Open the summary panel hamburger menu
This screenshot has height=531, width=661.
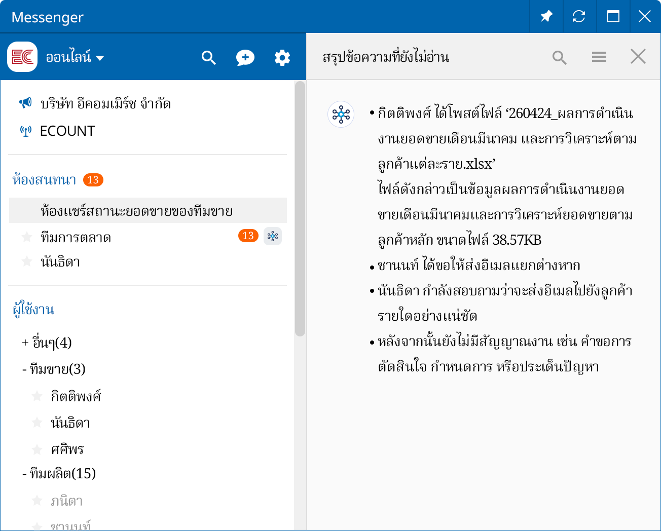tap(599, 57)
